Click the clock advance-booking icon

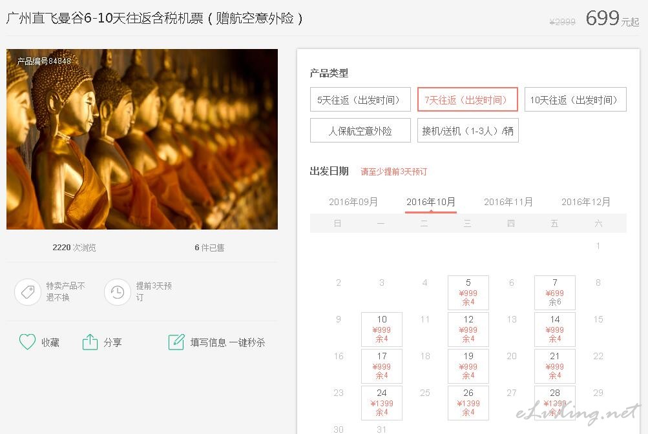118,292
